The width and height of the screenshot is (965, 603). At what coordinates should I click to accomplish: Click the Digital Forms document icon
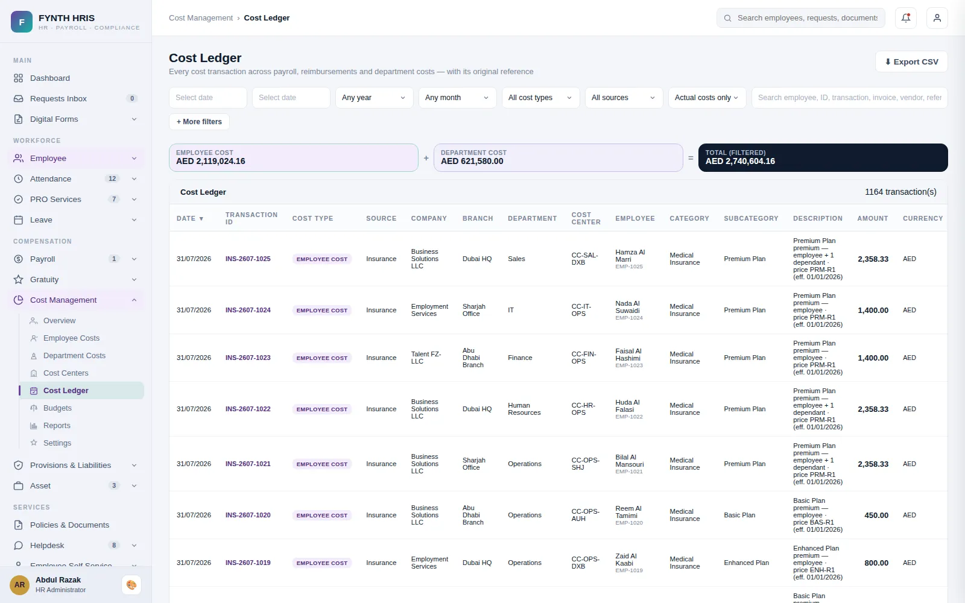click(x=19, y=119)
